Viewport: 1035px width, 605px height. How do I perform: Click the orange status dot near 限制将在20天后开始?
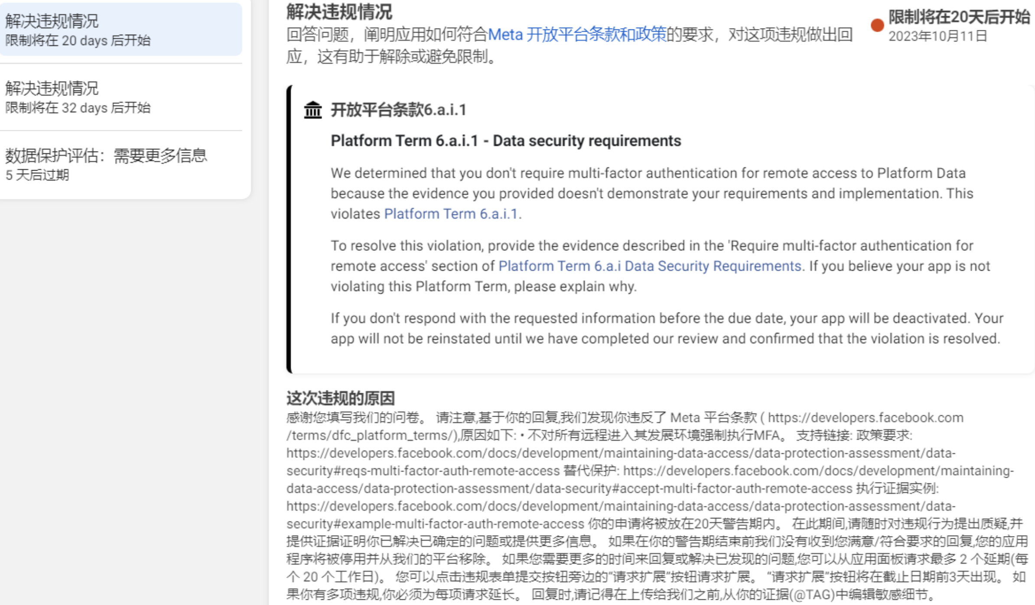point(877,25)
